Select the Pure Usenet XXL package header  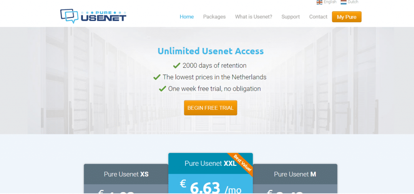[210, 163]
